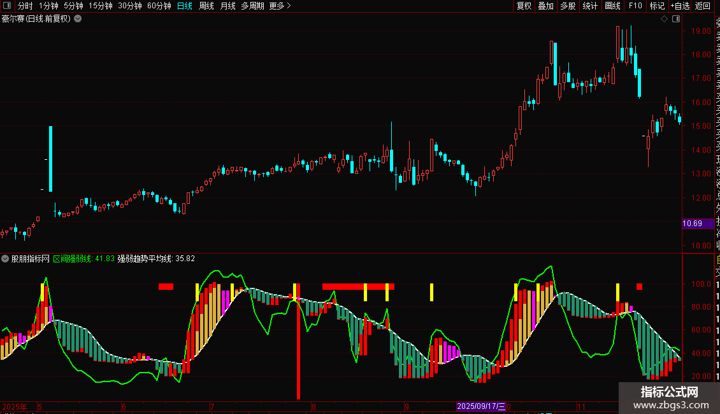Click the 复权 adjustment button

tap(524, 6)
